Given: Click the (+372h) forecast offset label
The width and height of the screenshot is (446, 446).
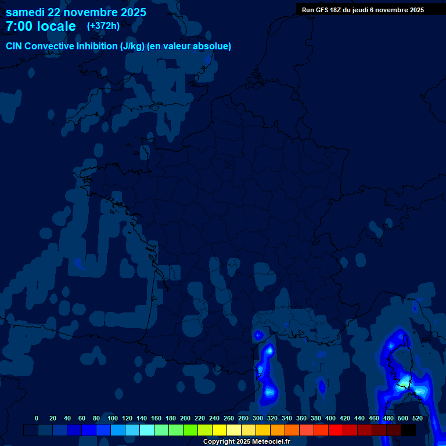Looking at the screenshot, I should coord(103,26).
